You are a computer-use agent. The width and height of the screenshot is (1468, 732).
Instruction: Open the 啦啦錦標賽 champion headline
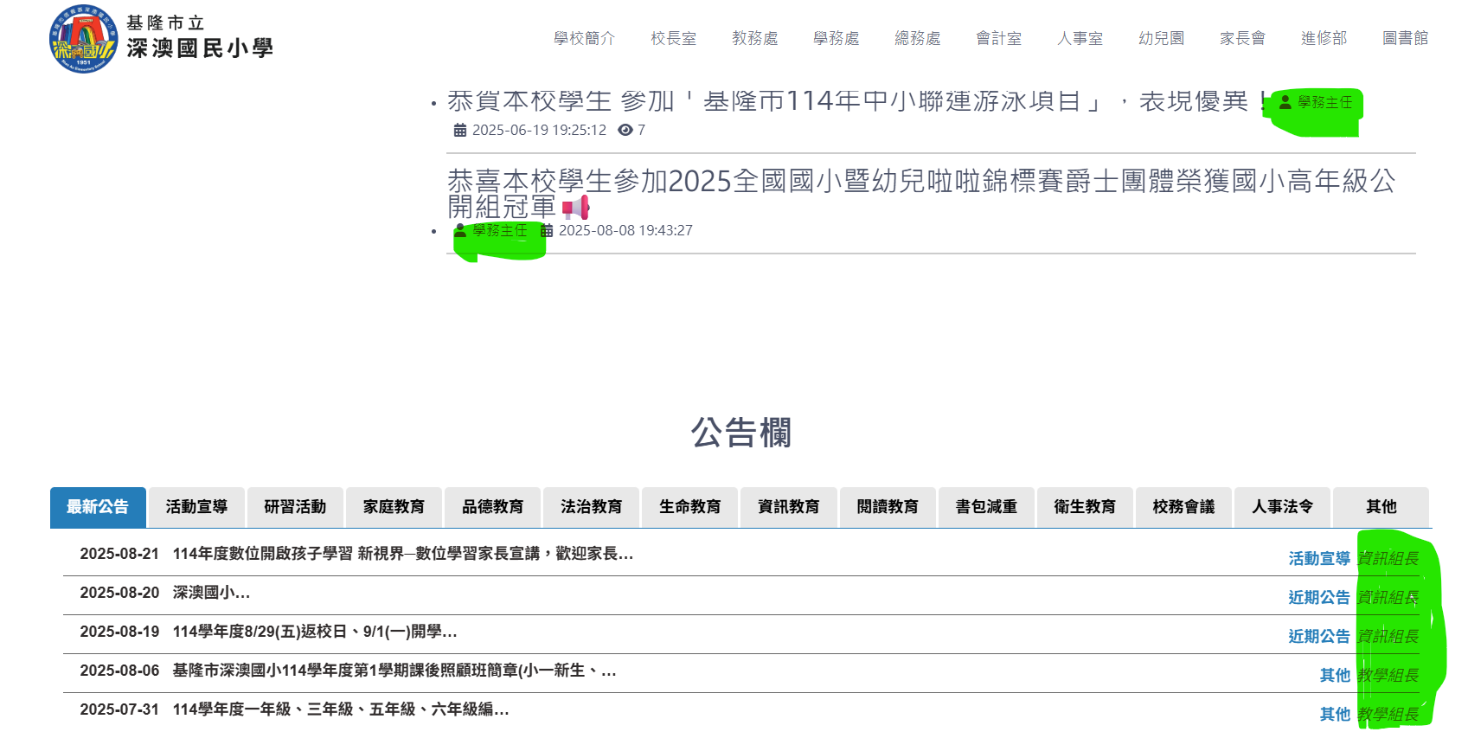[x=921, y=194]
